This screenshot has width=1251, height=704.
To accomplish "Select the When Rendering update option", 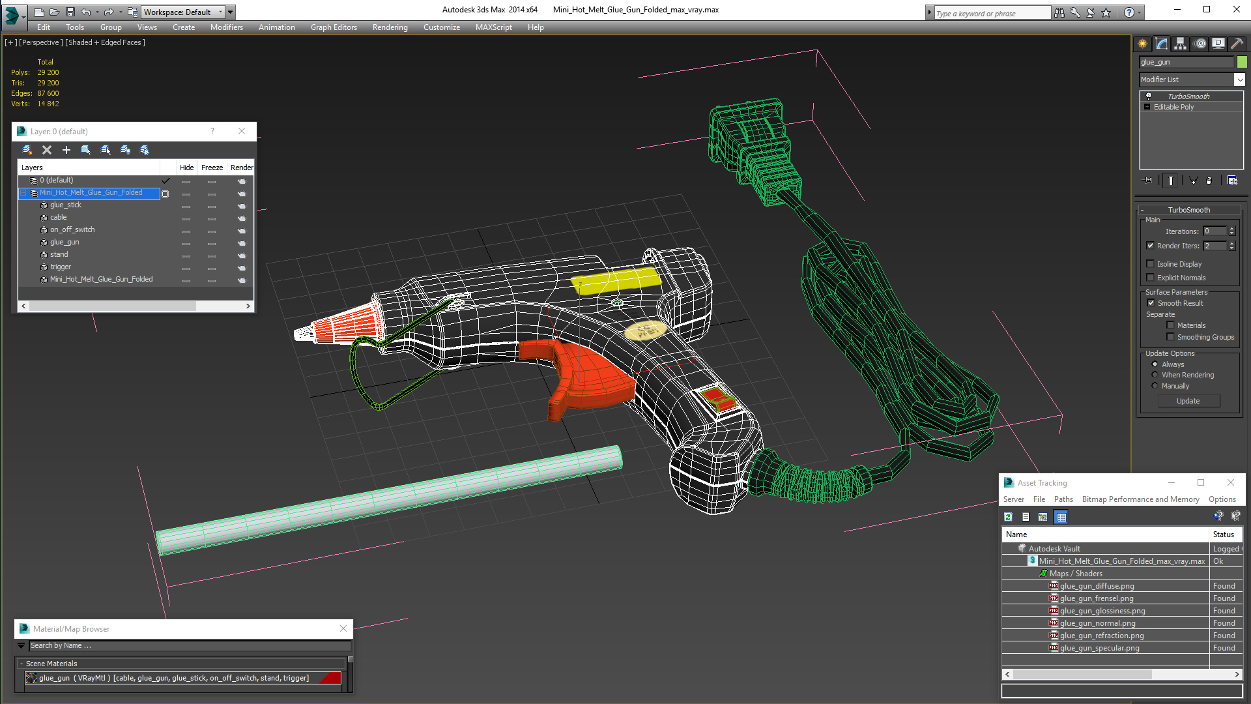I will point(1155,375).
